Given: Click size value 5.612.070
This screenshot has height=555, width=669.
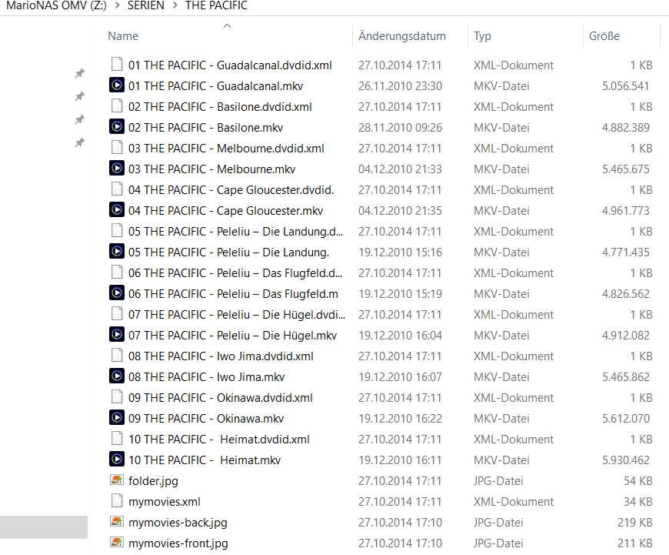Looking at the screenshot, I should point(625,418).
